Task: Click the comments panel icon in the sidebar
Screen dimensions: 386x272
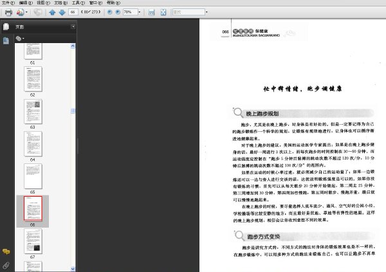Action: [x=6, y=251]
